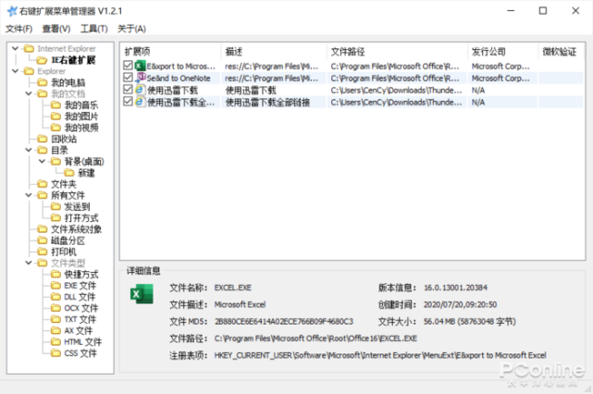
Task: Collapse the 文件类型 tree node
Action: coord(29,263)
